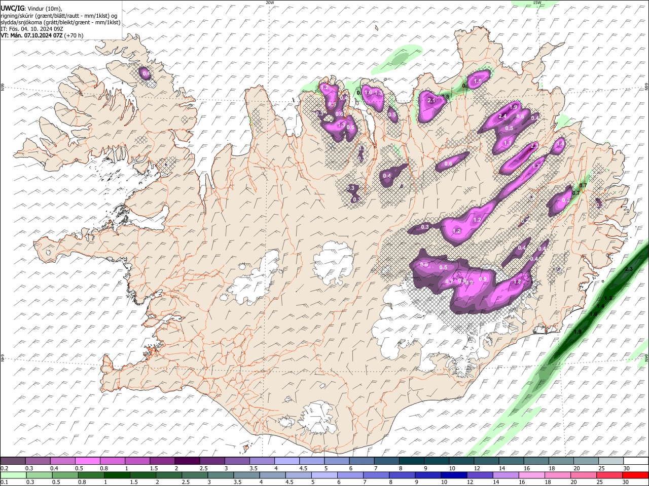
Task: Click the '2.4' snowfall value on map
Action: [503, 116]
